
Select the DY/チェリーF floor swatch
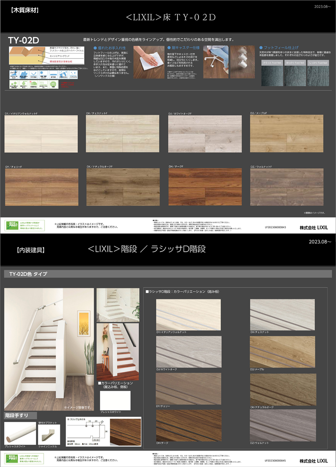click(x=42, y=187)
